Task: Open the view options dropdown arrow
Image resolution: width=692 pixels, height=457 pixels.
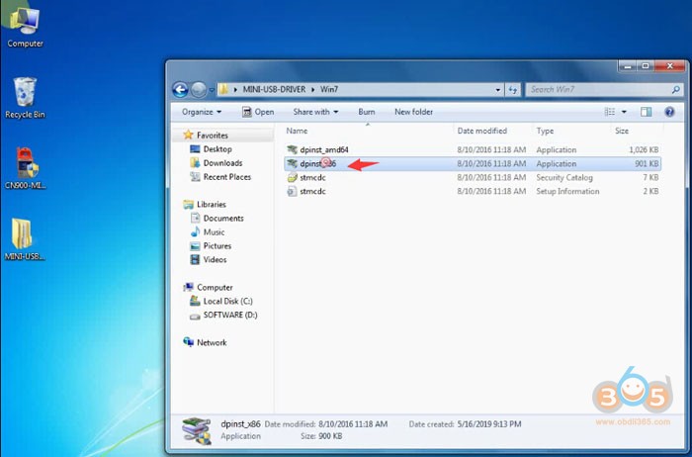Action: point(624,112)
